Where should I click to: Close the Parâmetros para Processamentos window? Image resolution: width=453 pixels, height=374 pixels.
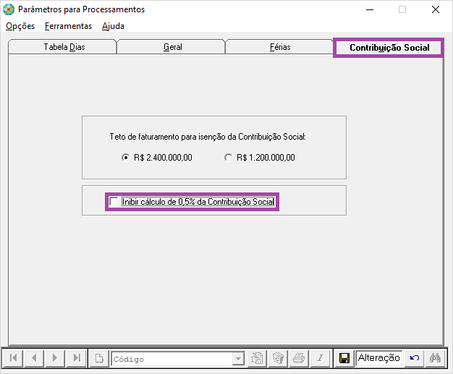436,9
